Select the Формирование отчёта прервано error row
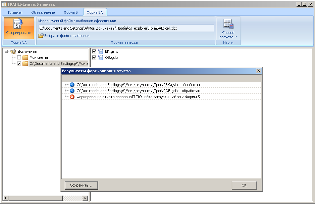 [138, 97]
